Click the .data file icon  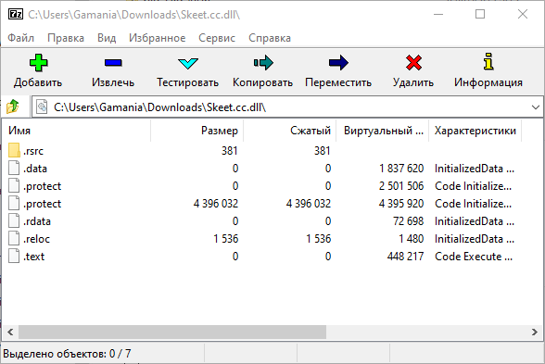pos(14,169)
